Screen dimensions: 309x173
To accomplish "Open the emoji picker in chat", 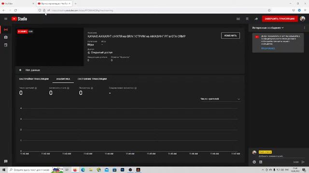I will click(254, 162).
